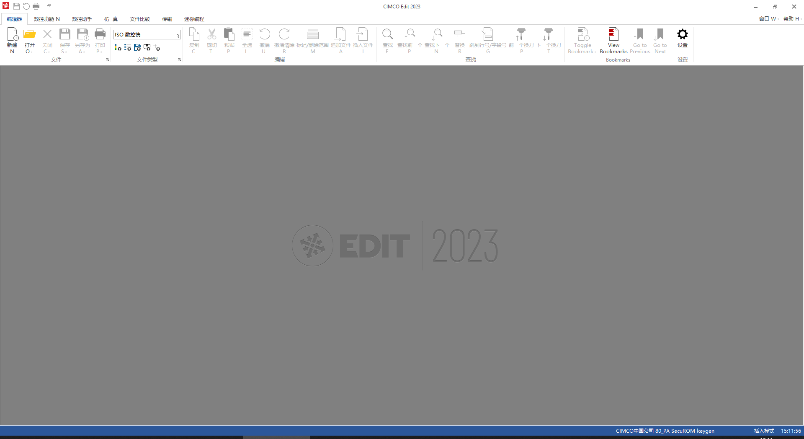Paste clipboard contents with the 粘贴 icon
804x439 pixels.
229,40
